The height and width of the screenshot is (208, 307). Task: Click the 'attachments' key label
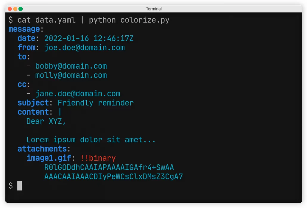pyautogui.click(x=42, y=149)
